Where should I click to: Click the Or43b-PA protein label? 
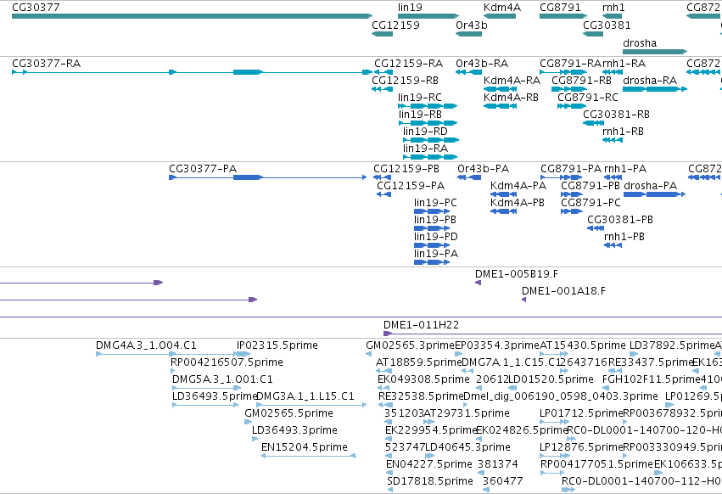[x=484, y=169]
